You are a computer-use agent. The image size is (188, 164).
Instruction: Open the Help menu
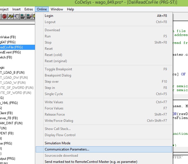point(70,9)
